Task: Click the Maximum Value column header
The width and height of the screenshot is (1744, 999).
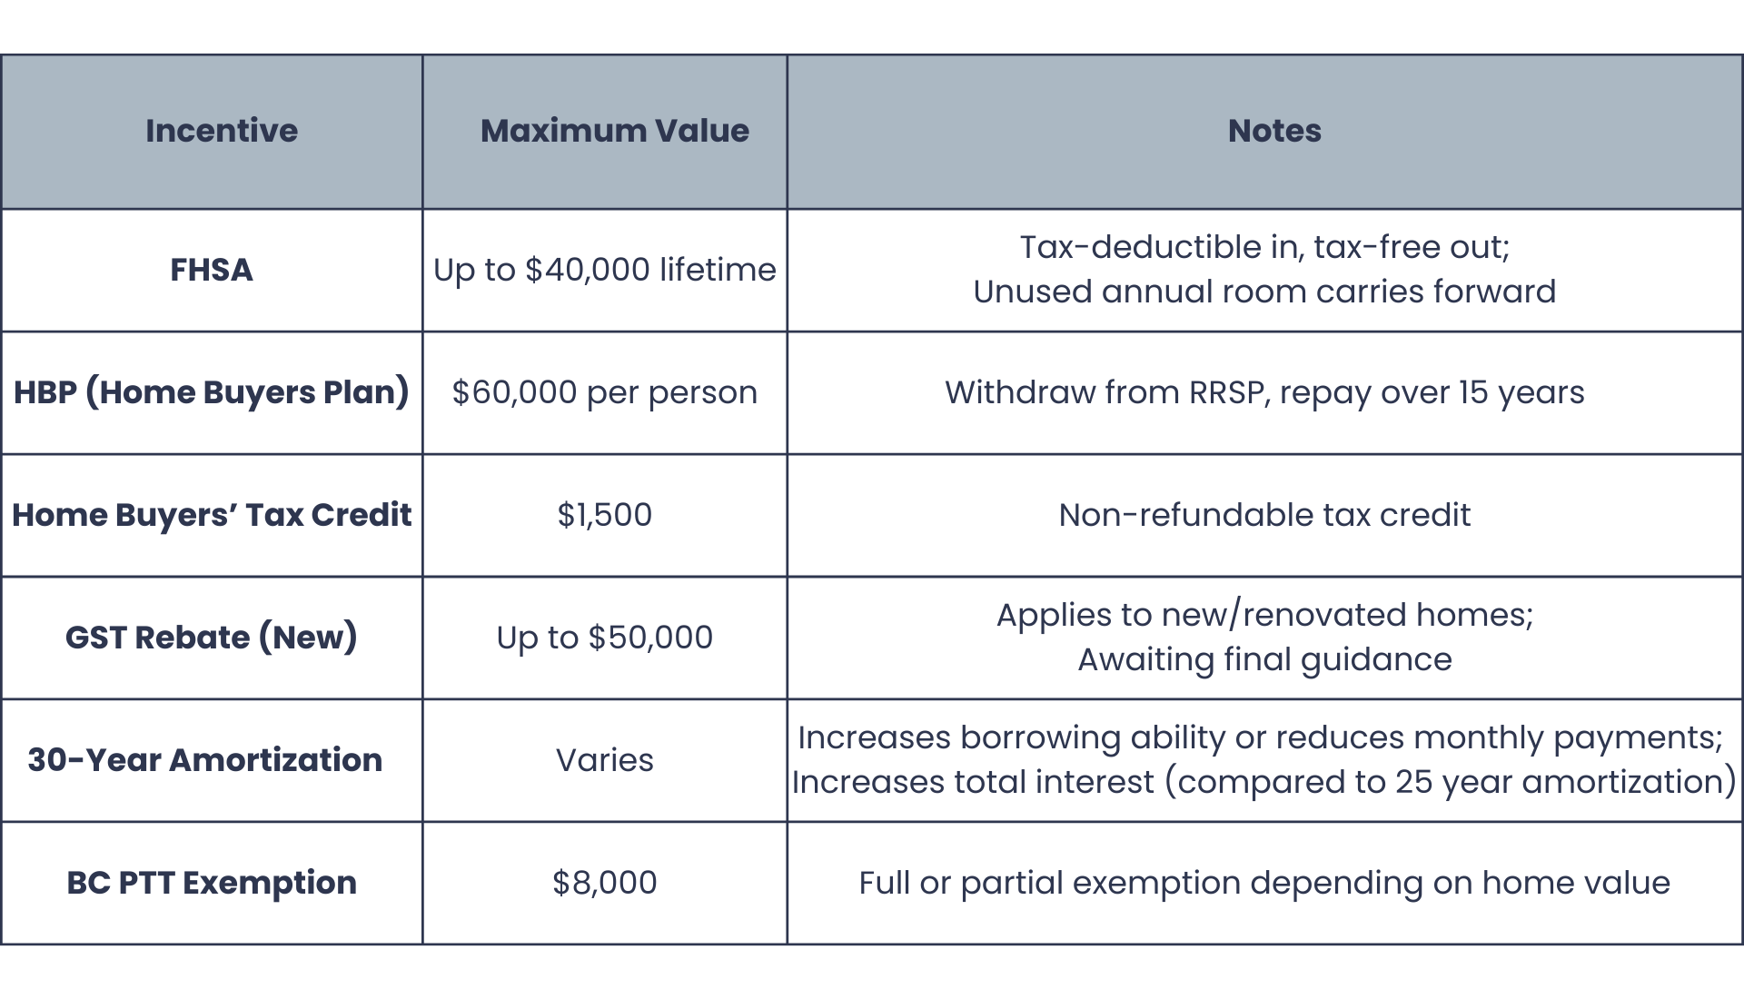Action: coord(614,131)
